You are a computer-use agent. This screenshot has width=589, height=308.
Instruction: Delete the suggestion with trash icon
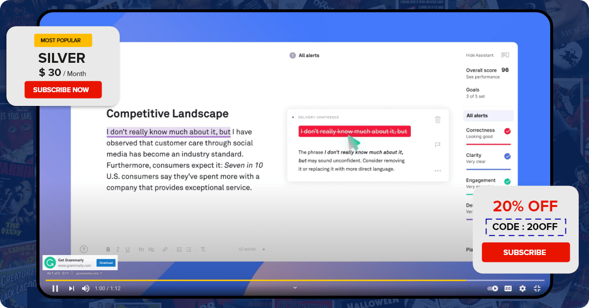(x=437, y=119)
